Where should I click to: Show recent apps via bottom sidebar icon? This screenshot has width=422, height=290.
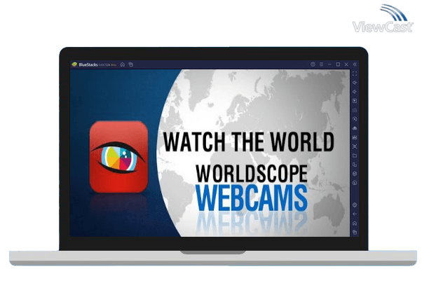tap(355, 233)
